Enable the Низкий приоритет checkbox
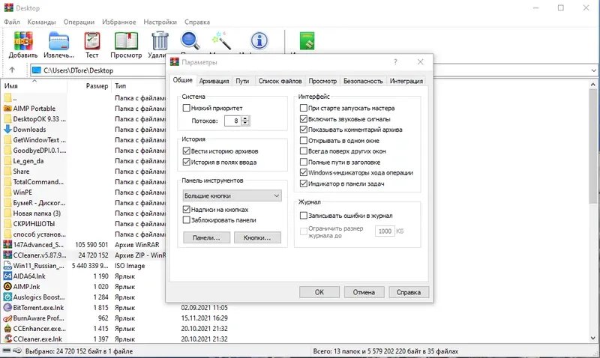600x358 pixels. (186, 108)
